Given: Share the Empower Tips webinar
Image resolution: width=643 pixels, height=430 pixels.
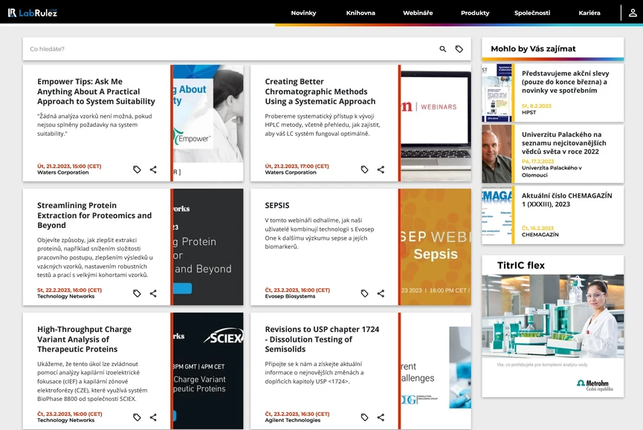Looking at the screenshot, I should pos(153,169).
